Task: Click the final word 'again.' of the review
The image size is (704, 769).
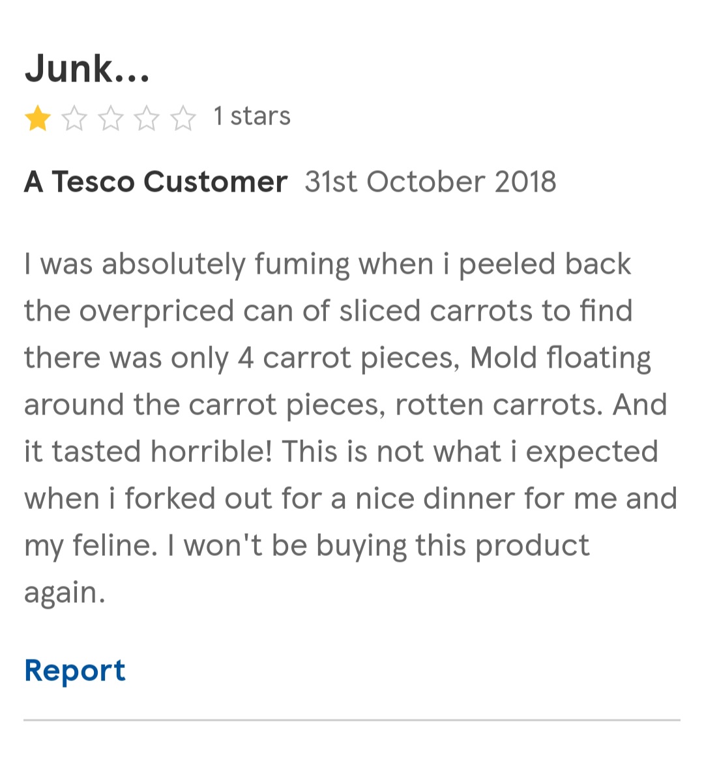Action: click(x=65, y=594)
